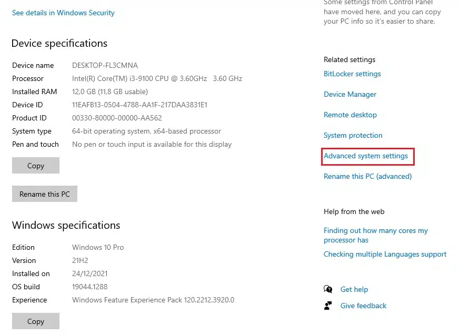Open the Give feedback link
Screen dimensions: 459x335
[x=363, y=306]
